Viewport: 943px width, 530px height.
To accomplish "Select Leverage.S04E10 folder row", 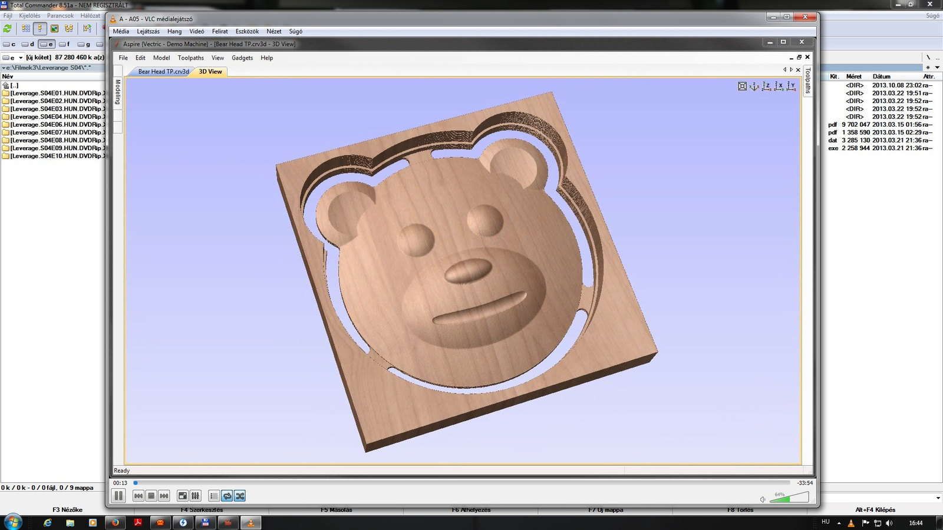I will [53, 156].
